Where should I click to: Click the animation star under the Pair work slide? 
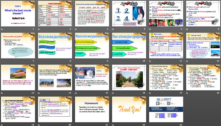(x=150, y=61)
